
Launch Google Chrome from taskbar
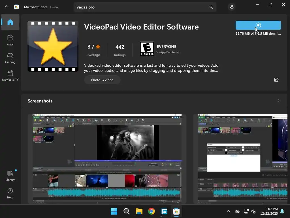[x=152, y=211]
